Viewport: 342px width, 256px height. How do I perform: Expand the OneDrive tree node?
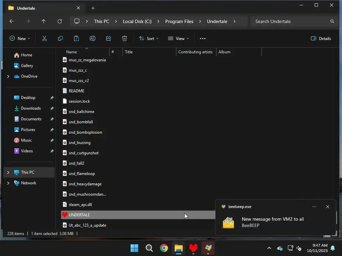coord(8,76)
